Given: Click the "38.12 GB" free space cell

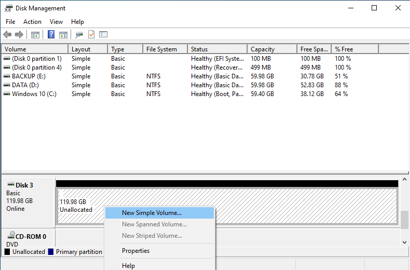Looking at the screenshot, I should pos(312,94).
